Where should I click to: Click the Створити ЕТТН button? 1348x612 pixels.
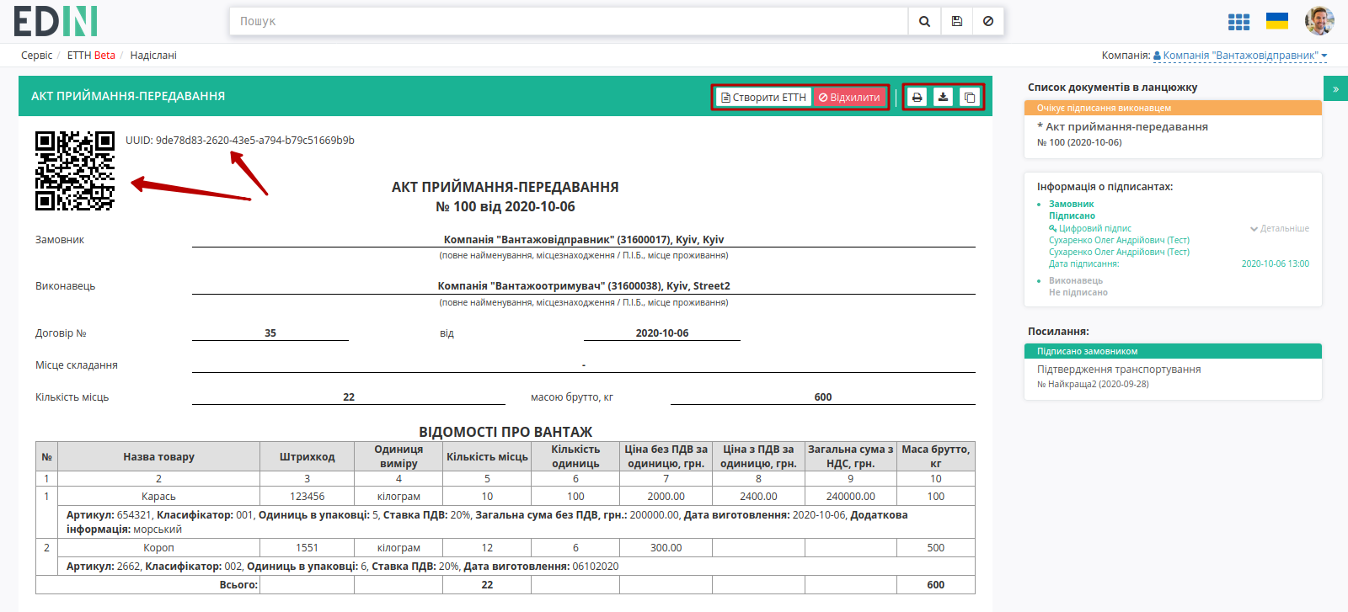pos(764,98)
